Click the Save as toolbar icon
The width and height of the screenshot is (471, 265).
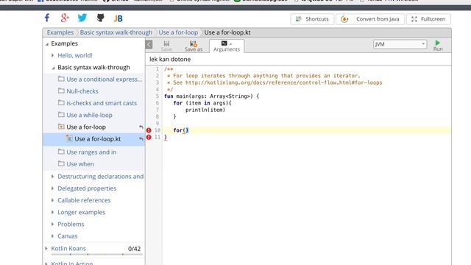(x=194, y=46)
